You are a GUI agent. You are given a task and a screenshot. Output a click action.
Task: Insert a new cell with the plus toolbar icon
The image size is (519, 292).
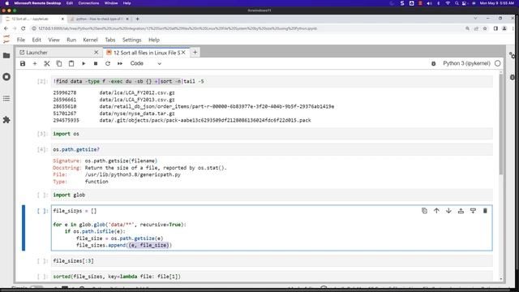(35, 63)
